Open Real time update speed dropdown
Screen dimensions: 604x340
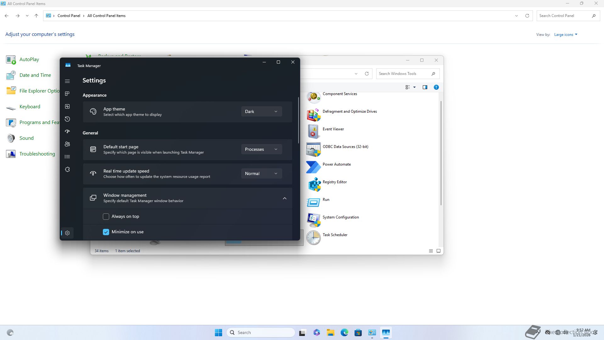click(x=261, y=173)
